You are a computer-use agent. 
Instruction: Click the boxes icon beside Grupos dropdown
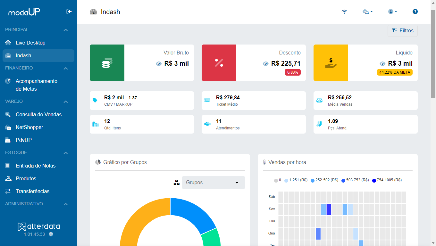[x=176, y=183]
